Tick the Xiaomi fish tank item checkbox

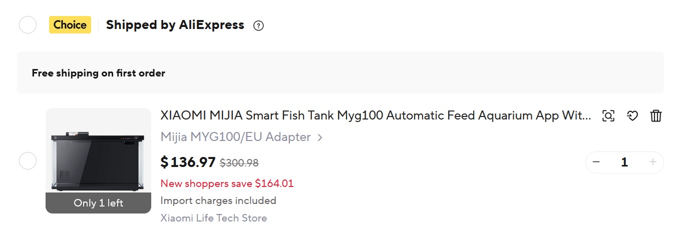[28, 161]
